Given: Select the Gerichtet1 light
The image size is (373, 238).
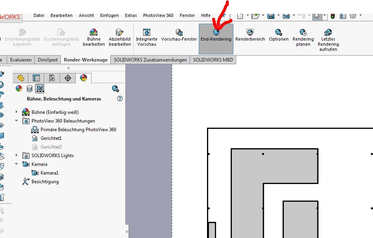Looking at the screenshot, I should (x=51, y=138).
